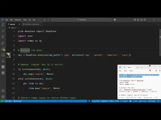Open the Source Control view
Screen dimensions: 161x120
(3, 37)
